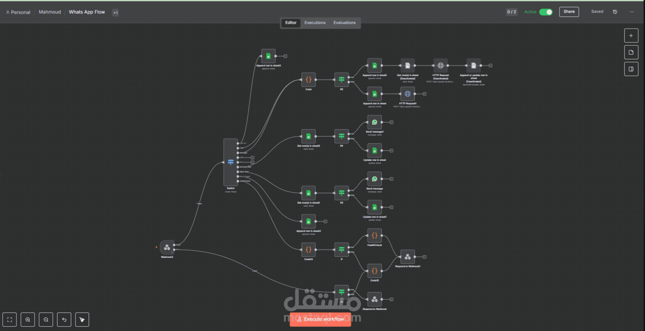This screenshot has height=331, width=645.
Task: Open the Append row in sheet3 node
Action: [268, 56]
